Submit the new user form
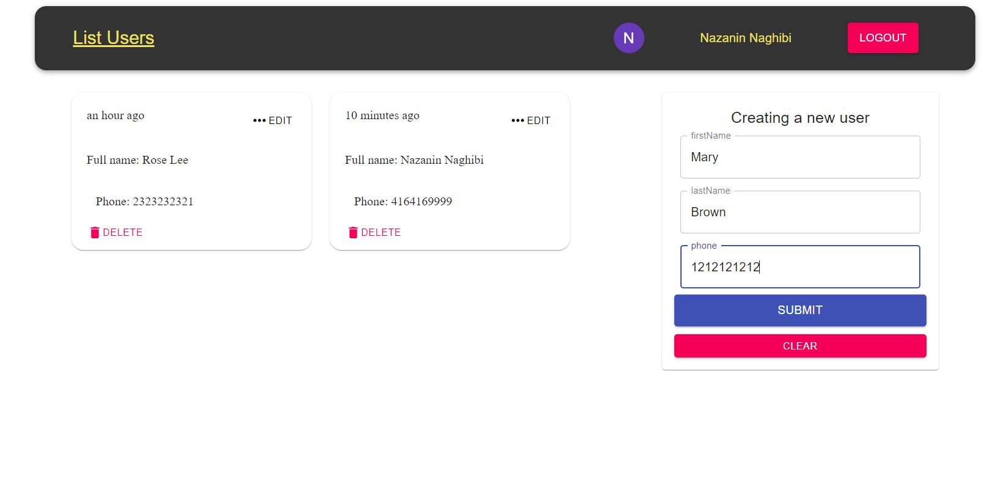The image size is (1001, 498). 799,310
